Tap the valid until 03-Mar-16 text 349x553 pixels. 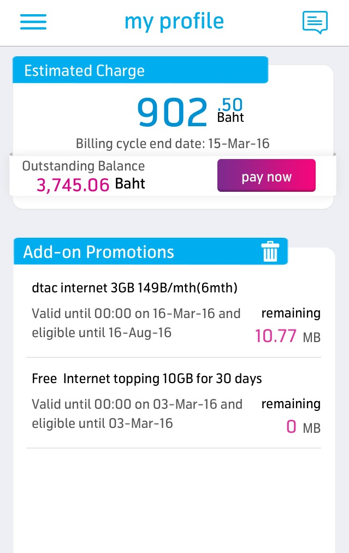point(137,404)
